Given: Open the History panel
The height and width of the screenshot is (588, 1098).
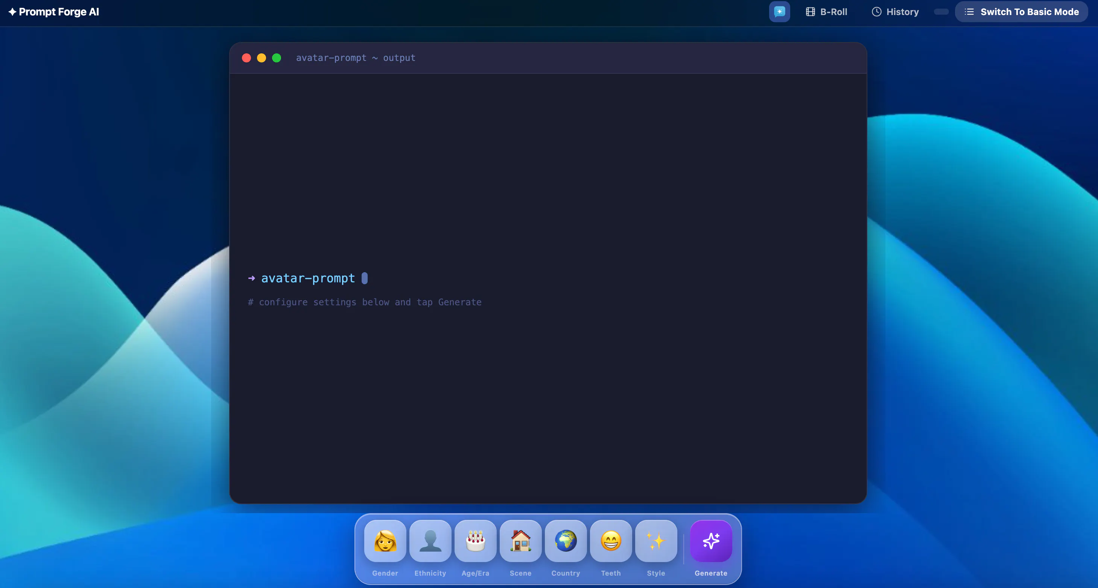Looking at the screenshot, I should pyautogui.click(x=895, y=12).
